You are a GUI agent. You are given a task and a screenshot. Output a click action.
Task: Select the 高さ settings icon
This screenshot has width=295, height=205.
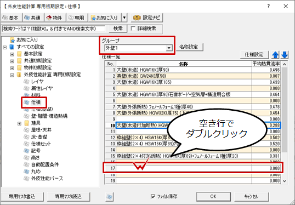coord(26,158)
